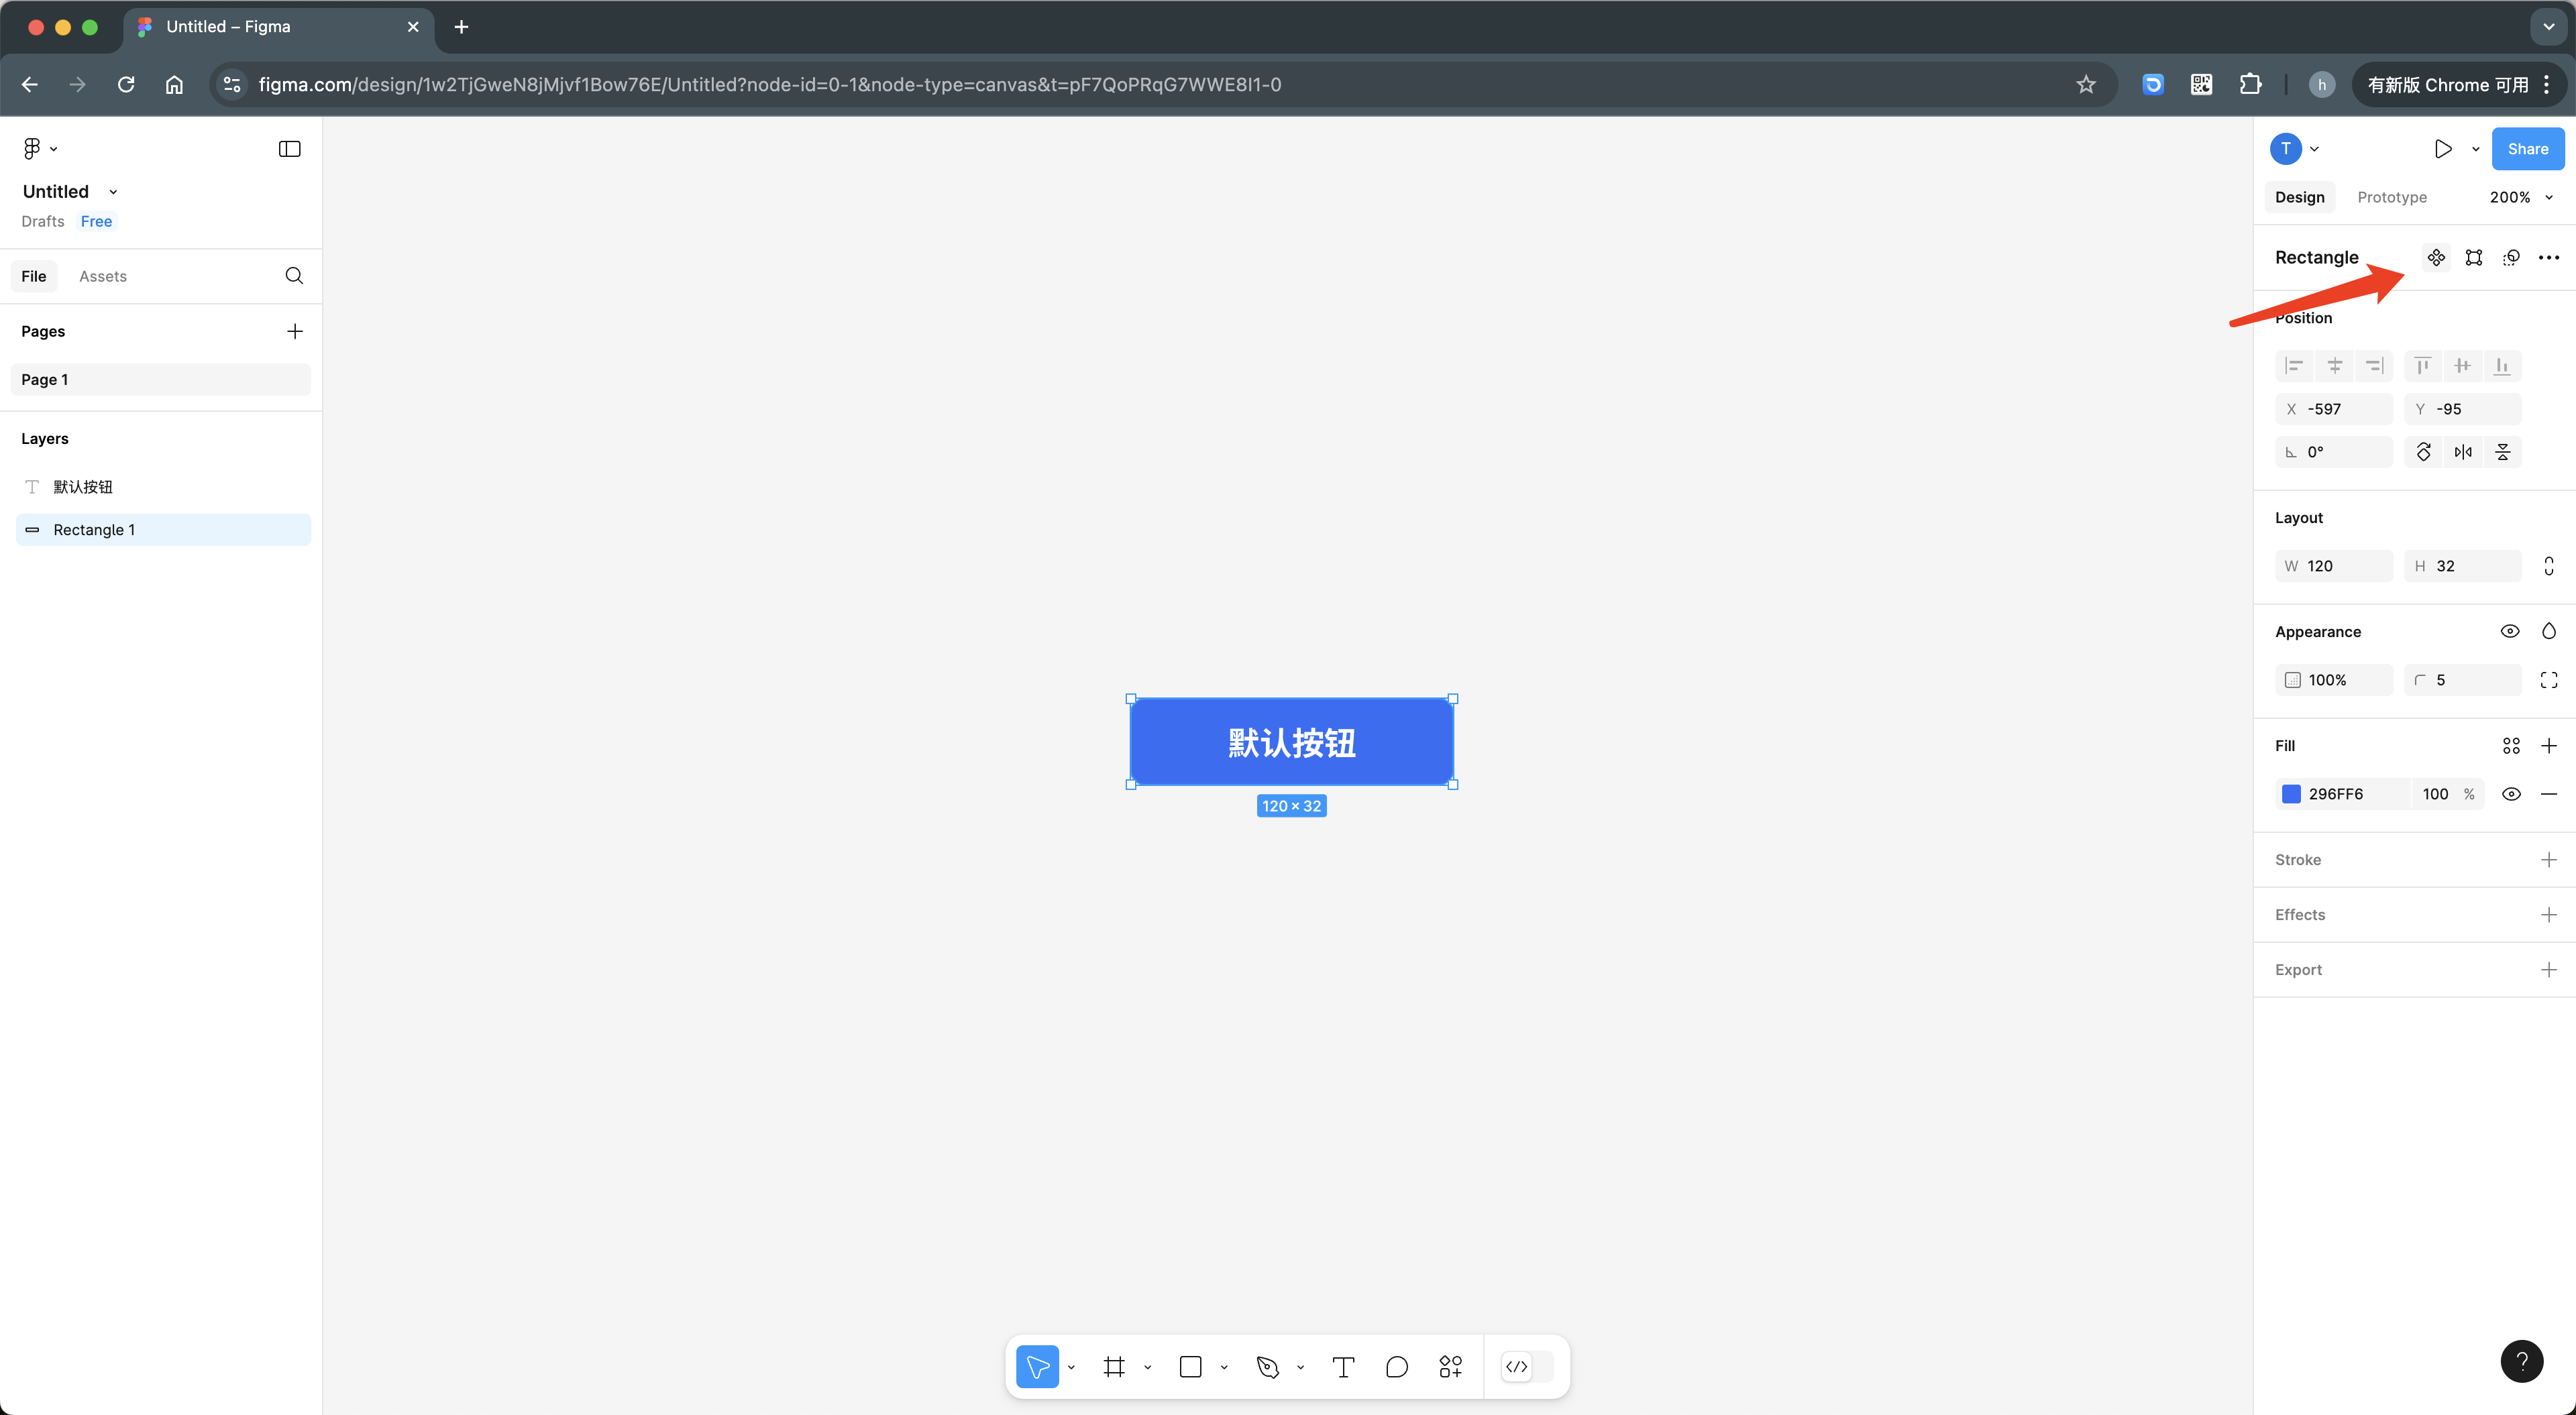
Task: Open the blue fill color swatch
Action: (x=2291, y=794)
